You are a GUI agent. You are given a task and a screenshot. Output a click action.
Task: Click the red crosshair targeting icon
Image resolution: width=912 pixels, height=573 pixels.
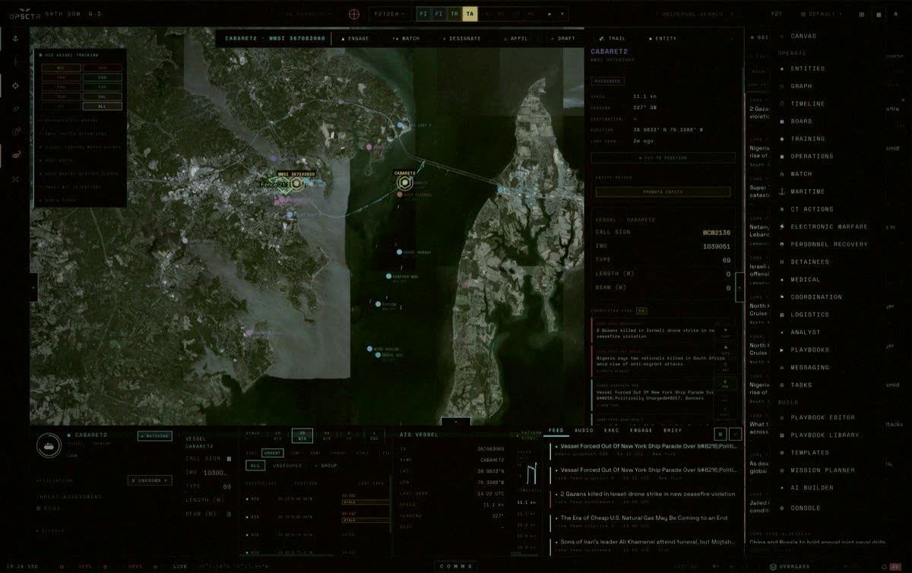click(x=355, y=14)
